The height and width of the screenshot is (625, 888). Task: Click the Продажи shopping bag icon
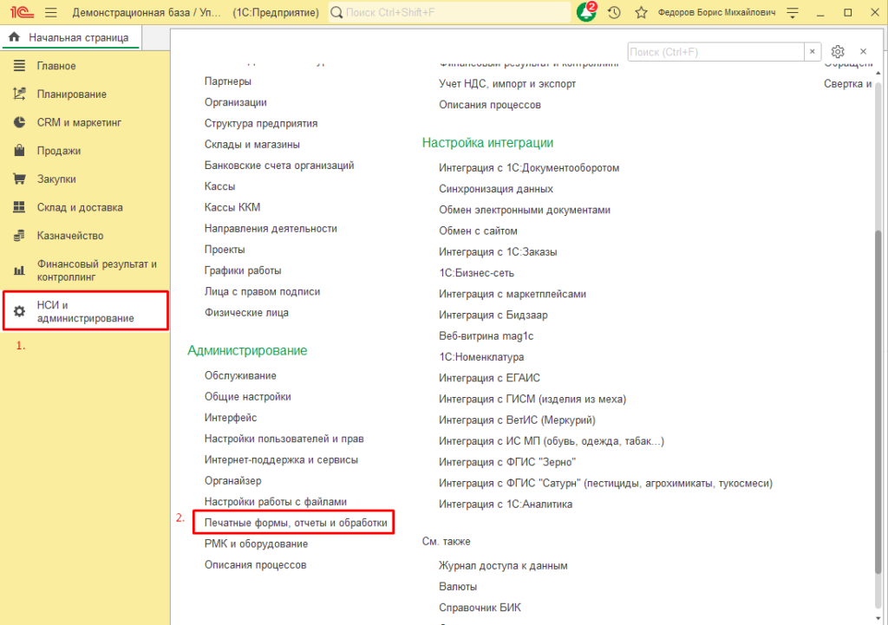point(19,151)
